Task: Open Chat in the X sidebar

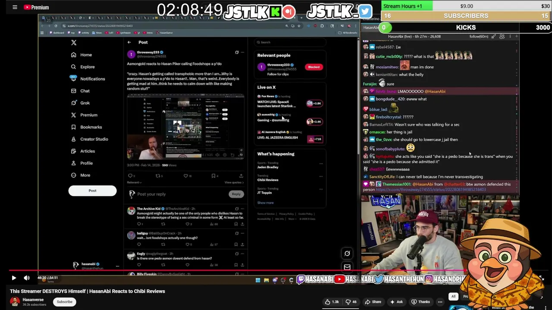Action: pyautogui.click(x=80, y=91)
